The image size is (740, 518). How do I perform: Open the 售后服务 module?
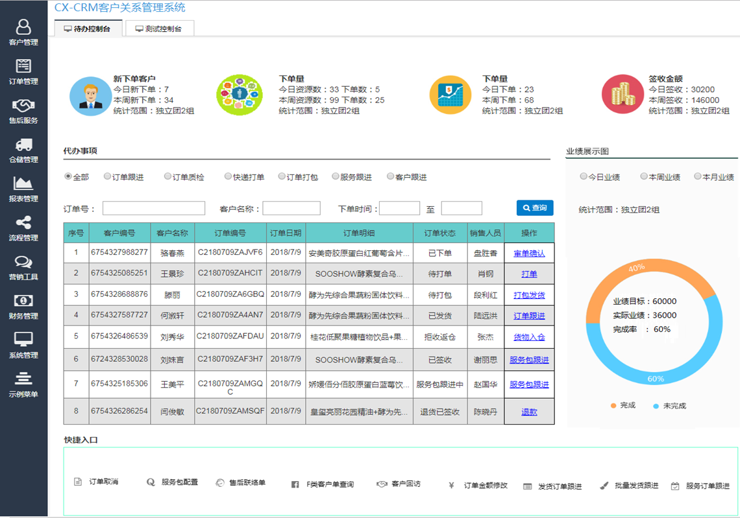point(23,109)
